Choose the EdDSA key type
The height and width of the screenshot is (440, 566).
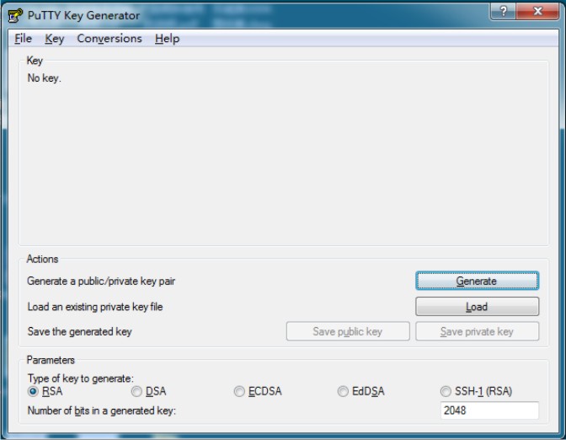click(x=361, y=391)
